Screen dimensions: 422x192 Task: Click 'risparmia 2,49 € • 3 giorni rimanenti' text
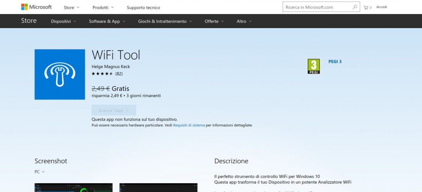[126, 96]
